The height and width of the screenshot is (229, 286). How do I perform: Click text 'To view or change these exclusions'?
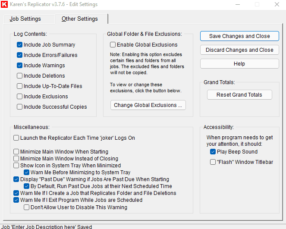click(145, 88)
